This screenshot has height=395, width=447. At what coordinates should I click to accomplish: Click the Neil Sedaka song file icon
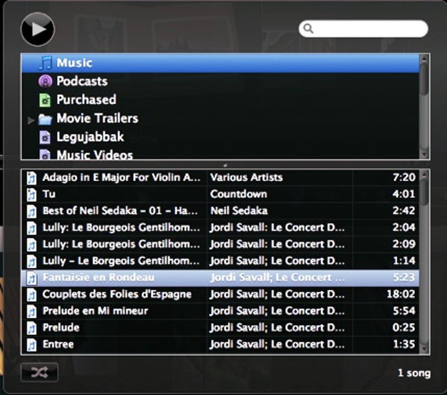pyautogui.click(x=31, y=212)
